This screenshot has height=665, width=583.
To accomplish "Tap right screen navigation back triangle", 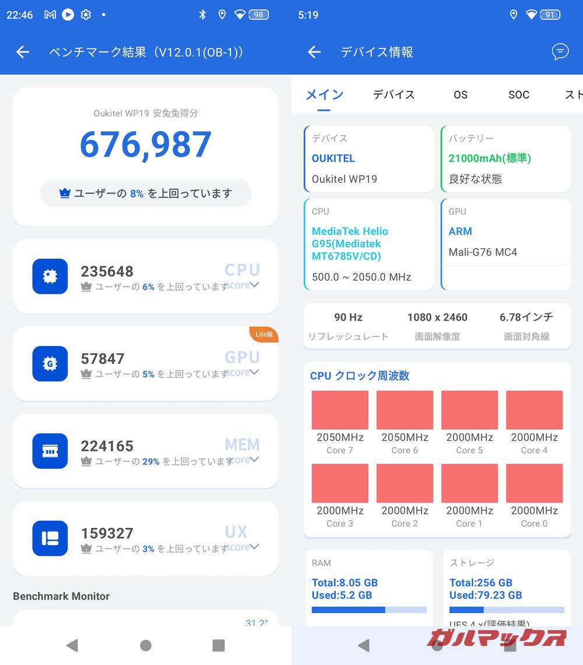I will (x=364, y=646).
